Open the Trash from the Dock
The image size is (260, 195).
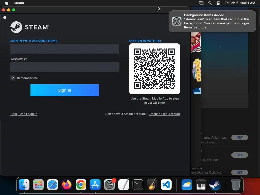(236, 185)
